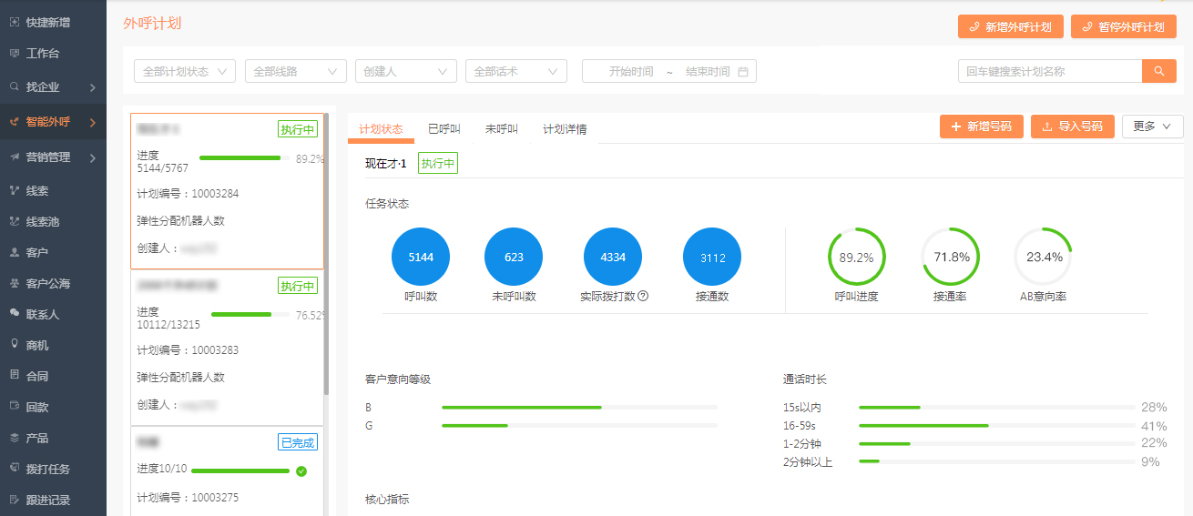
Task: Expand the 更多 dropdown button
Action: pos(1152,126)
